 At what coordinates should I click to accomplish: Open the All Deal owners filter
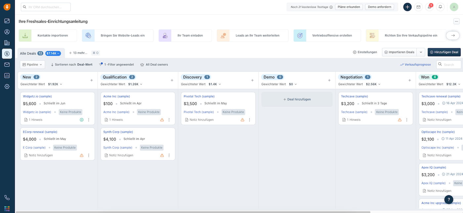154,65
